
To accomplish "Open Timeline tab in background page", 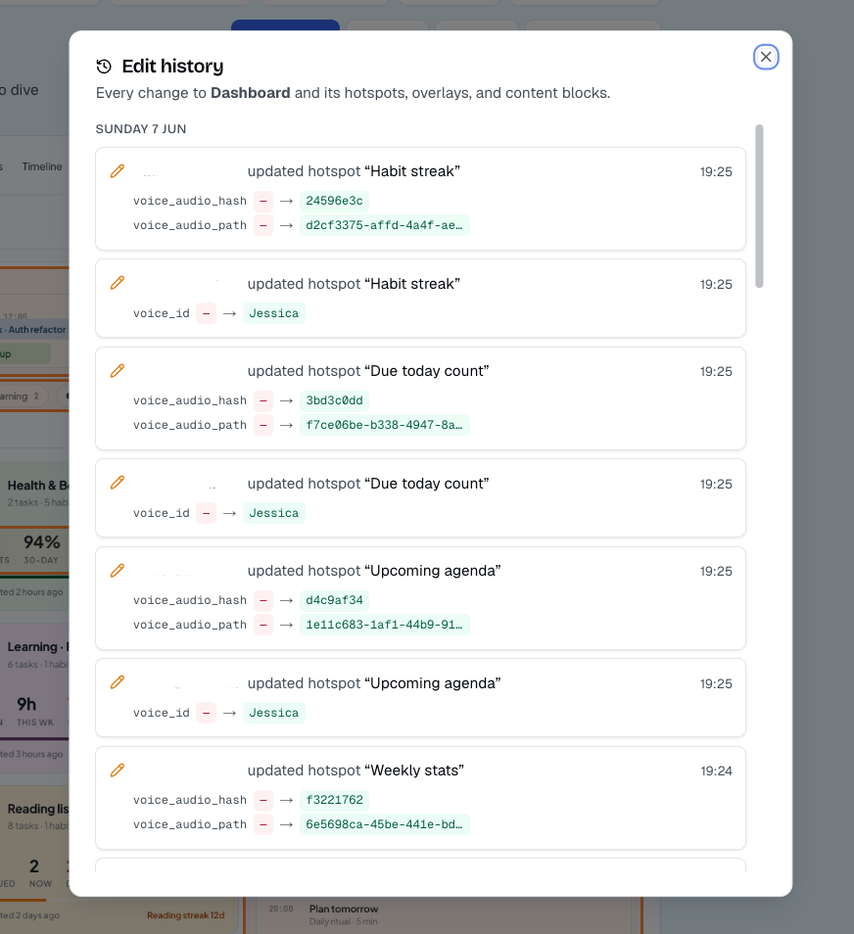I will click(42, 166).
